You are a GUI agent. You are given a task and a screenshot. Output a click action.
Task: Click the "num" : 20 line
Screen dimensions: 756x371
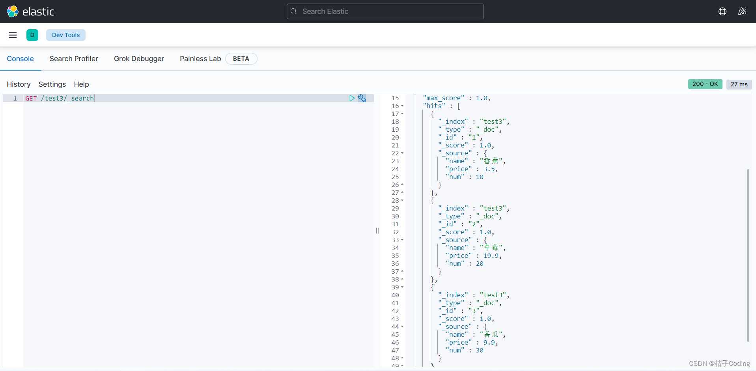pos(465,264)
